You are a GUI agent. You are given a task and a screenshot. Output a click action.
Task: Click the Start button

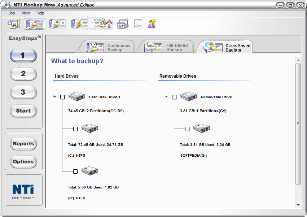coord(23,110)
